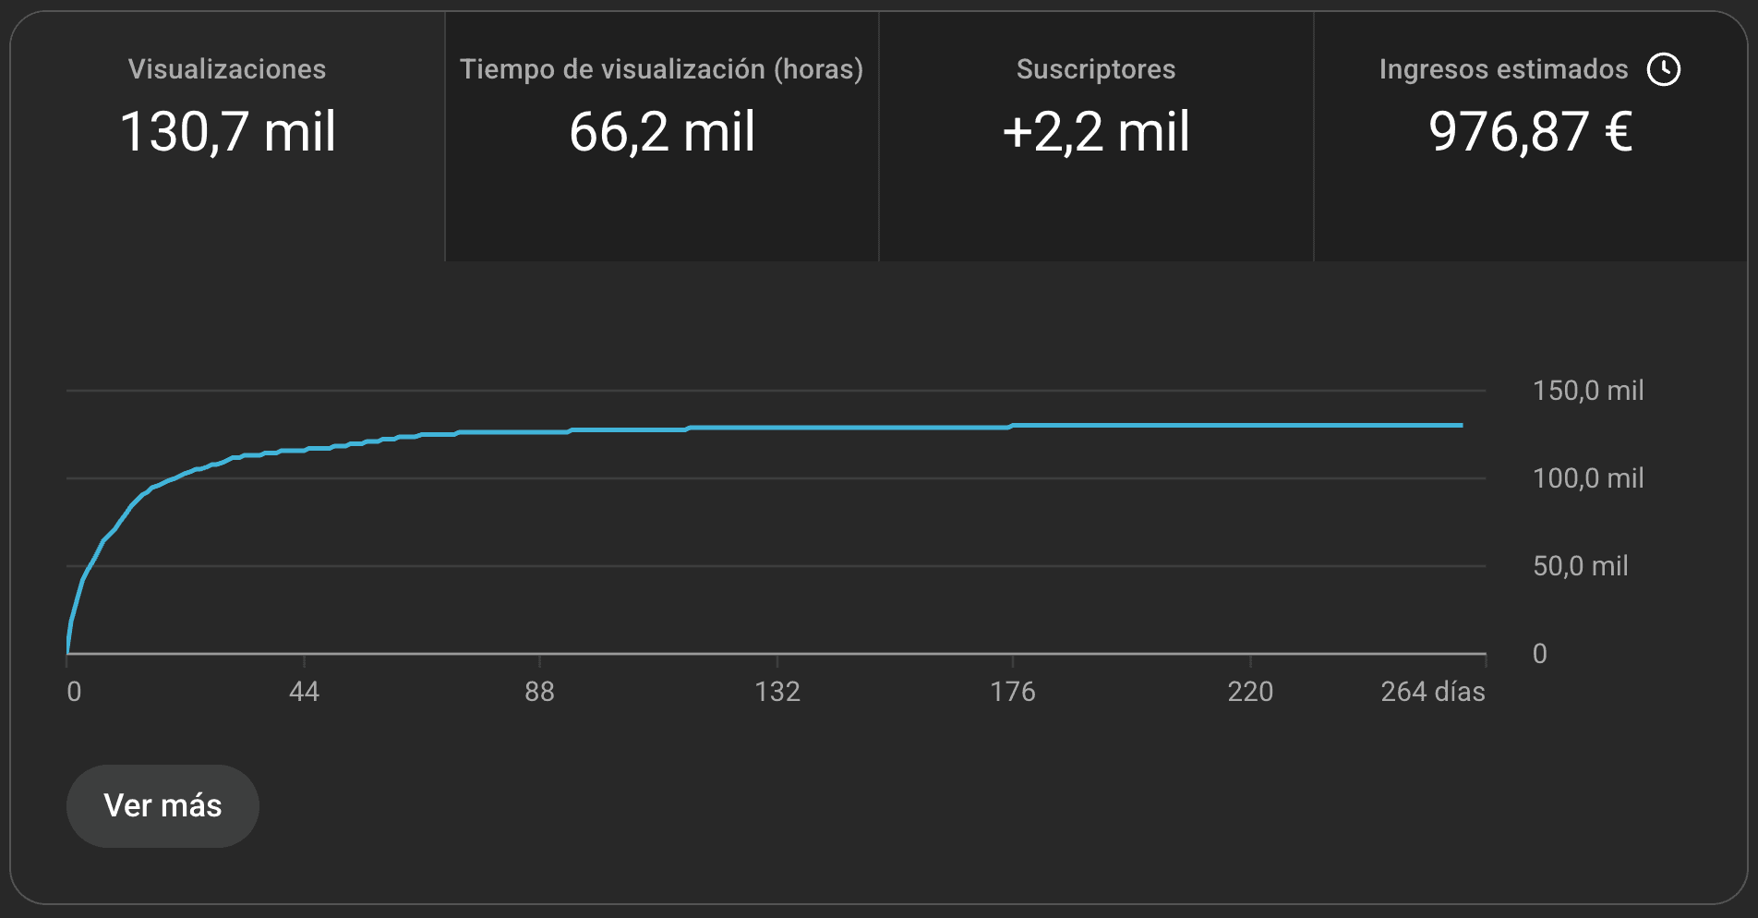Click the 150,0 mil y-axis label

(x=1588, y=391)
